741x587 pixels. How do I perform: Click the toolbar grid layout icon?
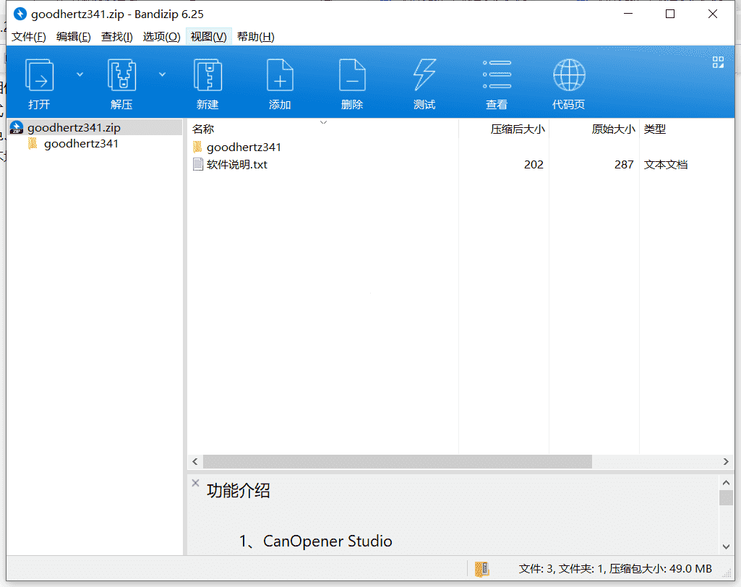point(718,62)
